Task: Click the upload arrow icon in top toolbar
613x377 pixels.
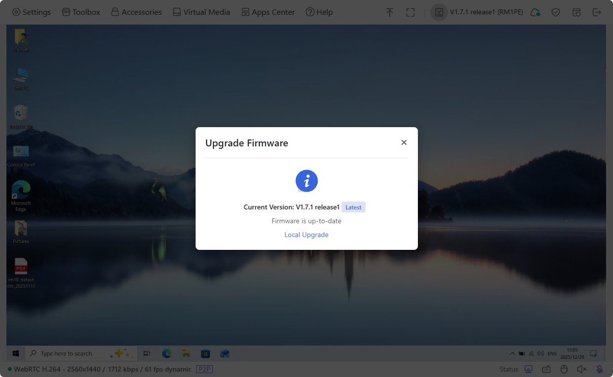Action: [390, 12]
